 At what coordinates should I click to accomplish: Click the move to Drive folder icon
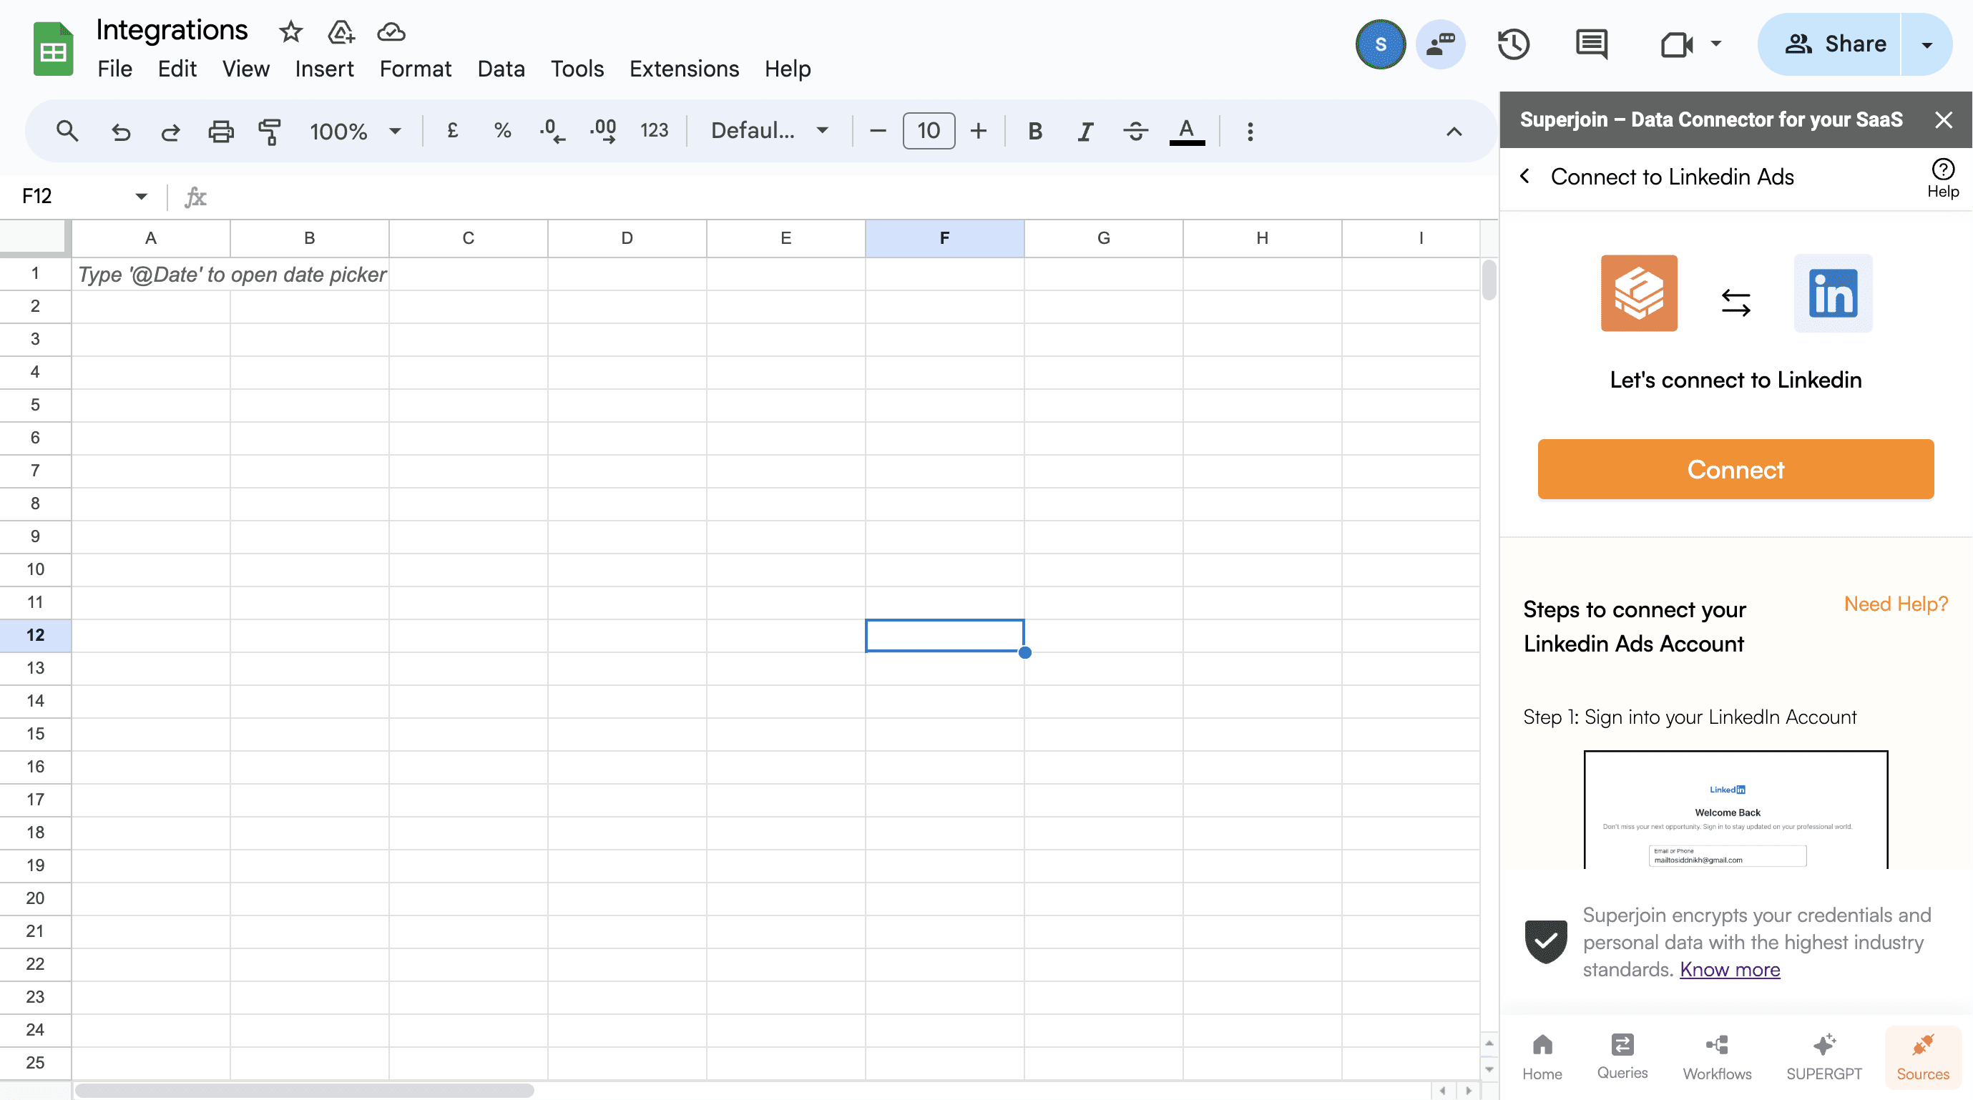pyautogui.click(x=341, y=32)
